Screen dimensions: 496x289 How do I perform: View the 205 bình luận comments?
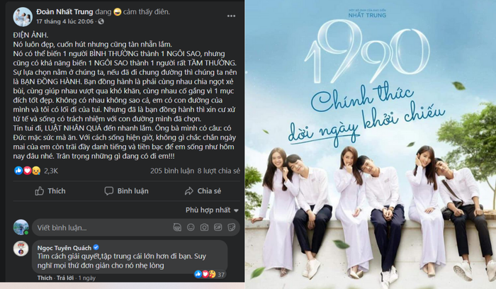coord(172,171)
